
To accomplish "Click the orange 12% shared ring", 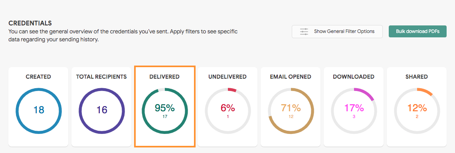I will (417, 111).
